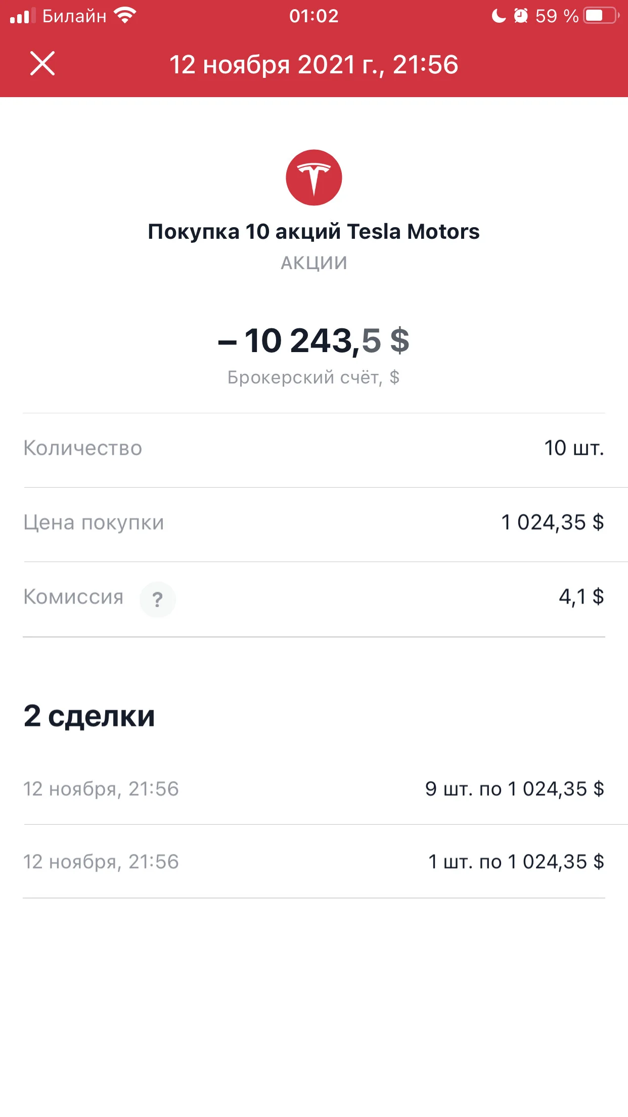Image resolution: width=628 pixels, height=1117 pixels.
Task: Tap the status bar clock 01:02
Action: [x=314, y=16]
